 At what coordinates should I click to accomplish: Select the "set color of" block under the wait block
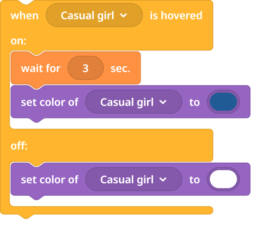tap(49, 102)
